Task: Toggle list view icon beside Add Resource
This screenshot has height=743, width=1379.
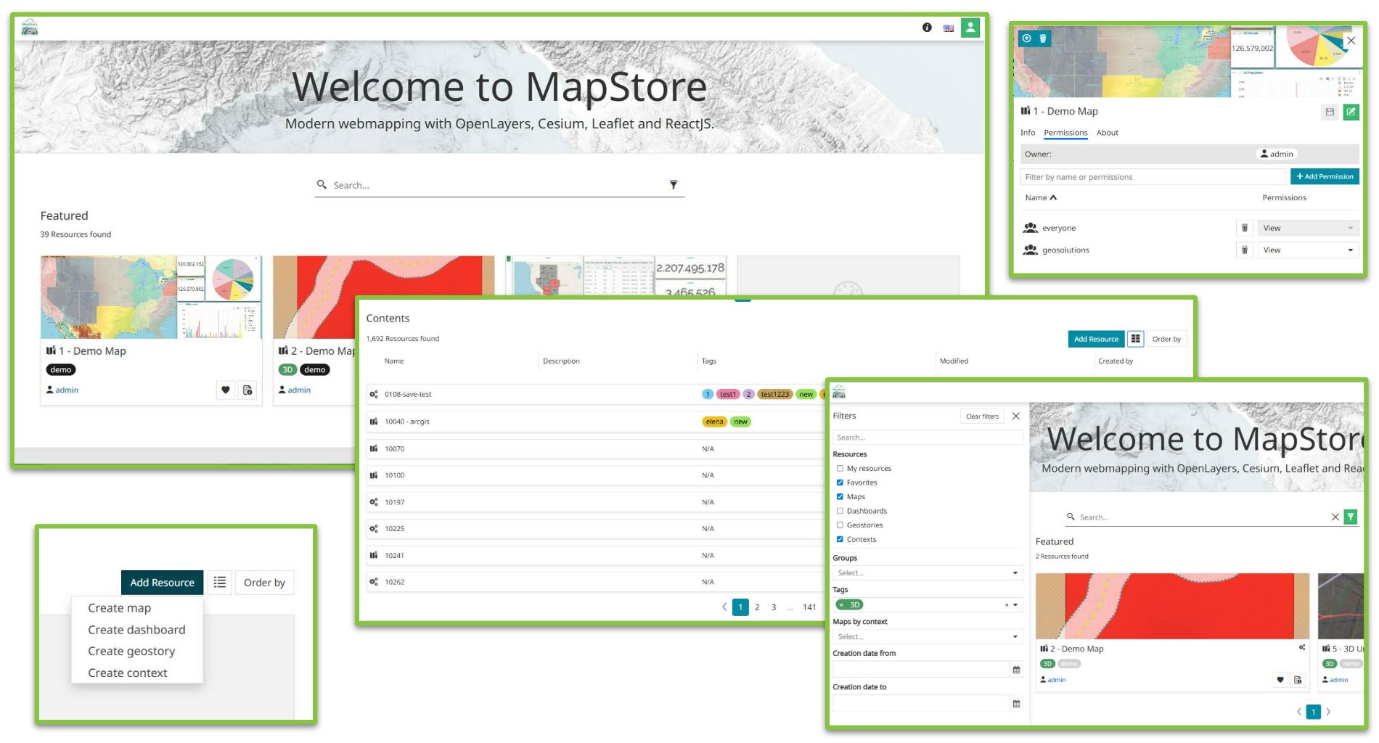Action: (219, 583)
